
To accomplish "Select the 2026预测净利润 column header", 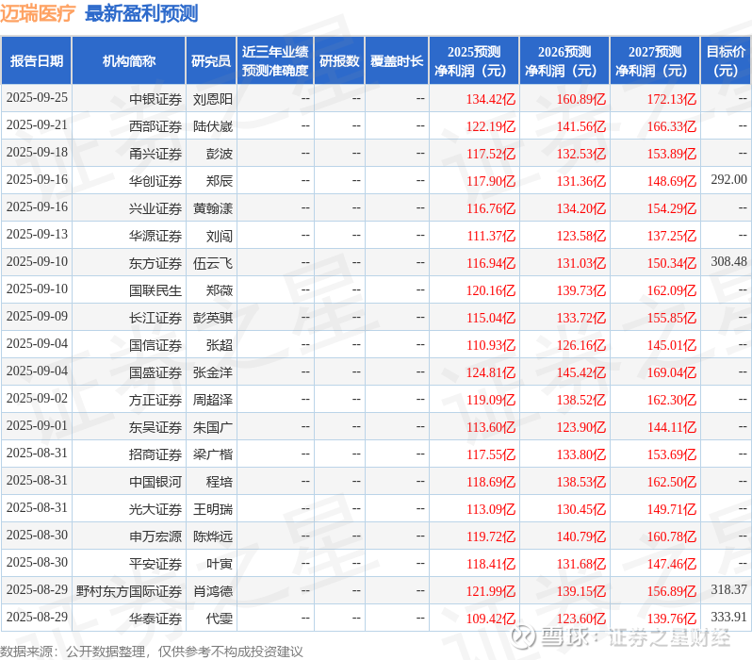I will click(x=564, y=60).
